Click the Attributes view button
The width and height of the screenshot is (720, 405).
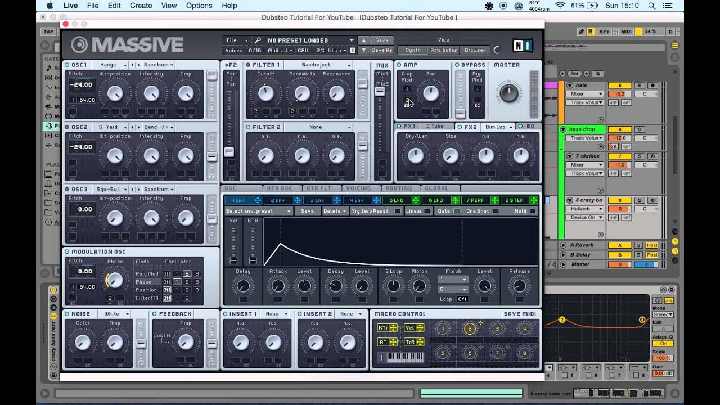click(444, 50)
